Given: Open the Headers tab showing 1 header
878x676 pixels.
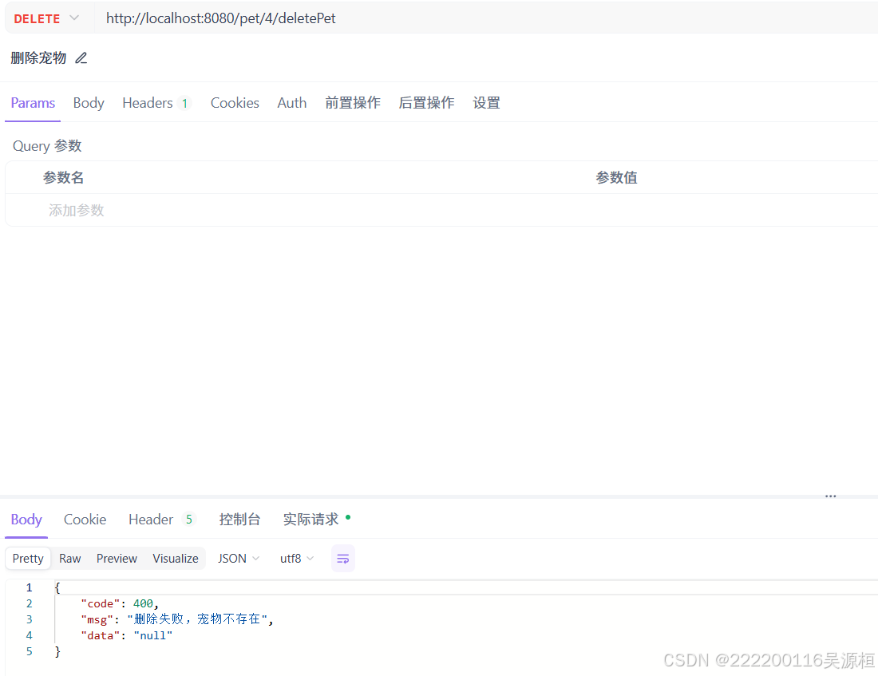Looking at the screenshot, I should click(x=148, y=102).
